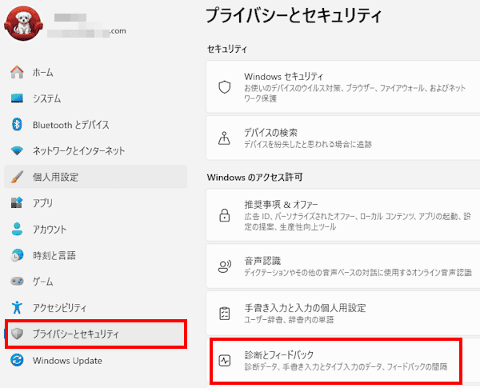Go to Bluetooth とデバイス settings
Viewport: 480px width, 388px height.
click(x=95, y=125)
